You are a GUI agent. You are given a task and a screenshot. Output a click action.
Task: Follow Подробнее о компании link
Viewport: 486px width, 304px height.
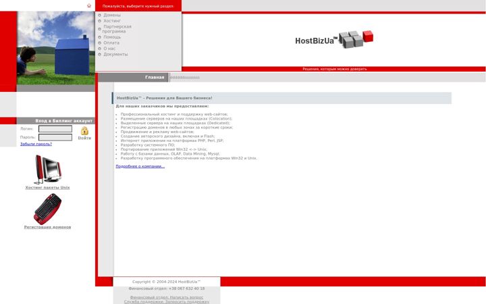click(x=140, y=166)
